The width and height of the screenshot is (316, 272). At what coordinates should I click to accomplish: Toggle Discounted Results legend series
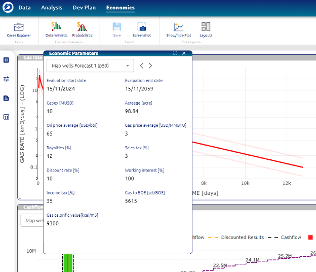242,237
